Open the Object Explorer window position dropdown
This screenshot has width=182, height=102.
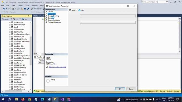pos(26,16)
